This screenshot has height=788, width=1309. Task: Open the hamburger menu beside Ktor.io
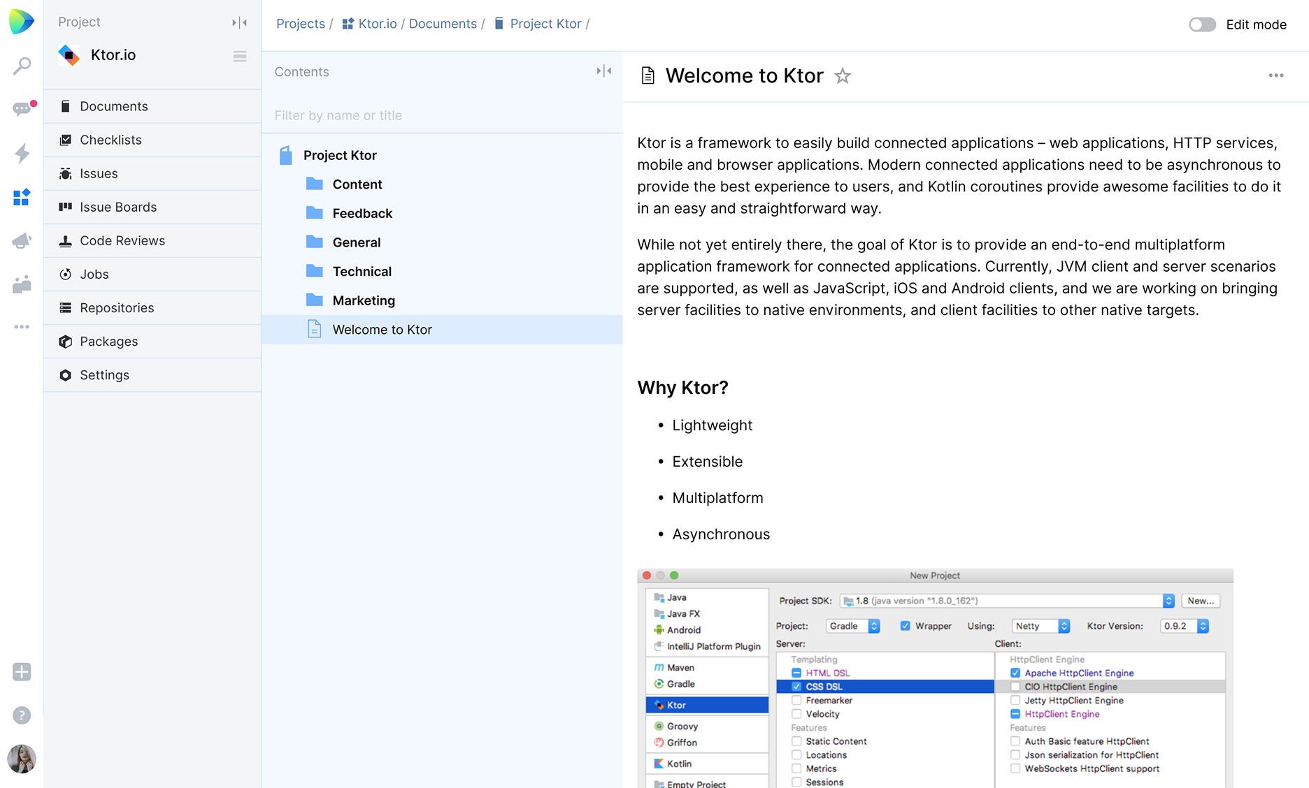[240, 56]
